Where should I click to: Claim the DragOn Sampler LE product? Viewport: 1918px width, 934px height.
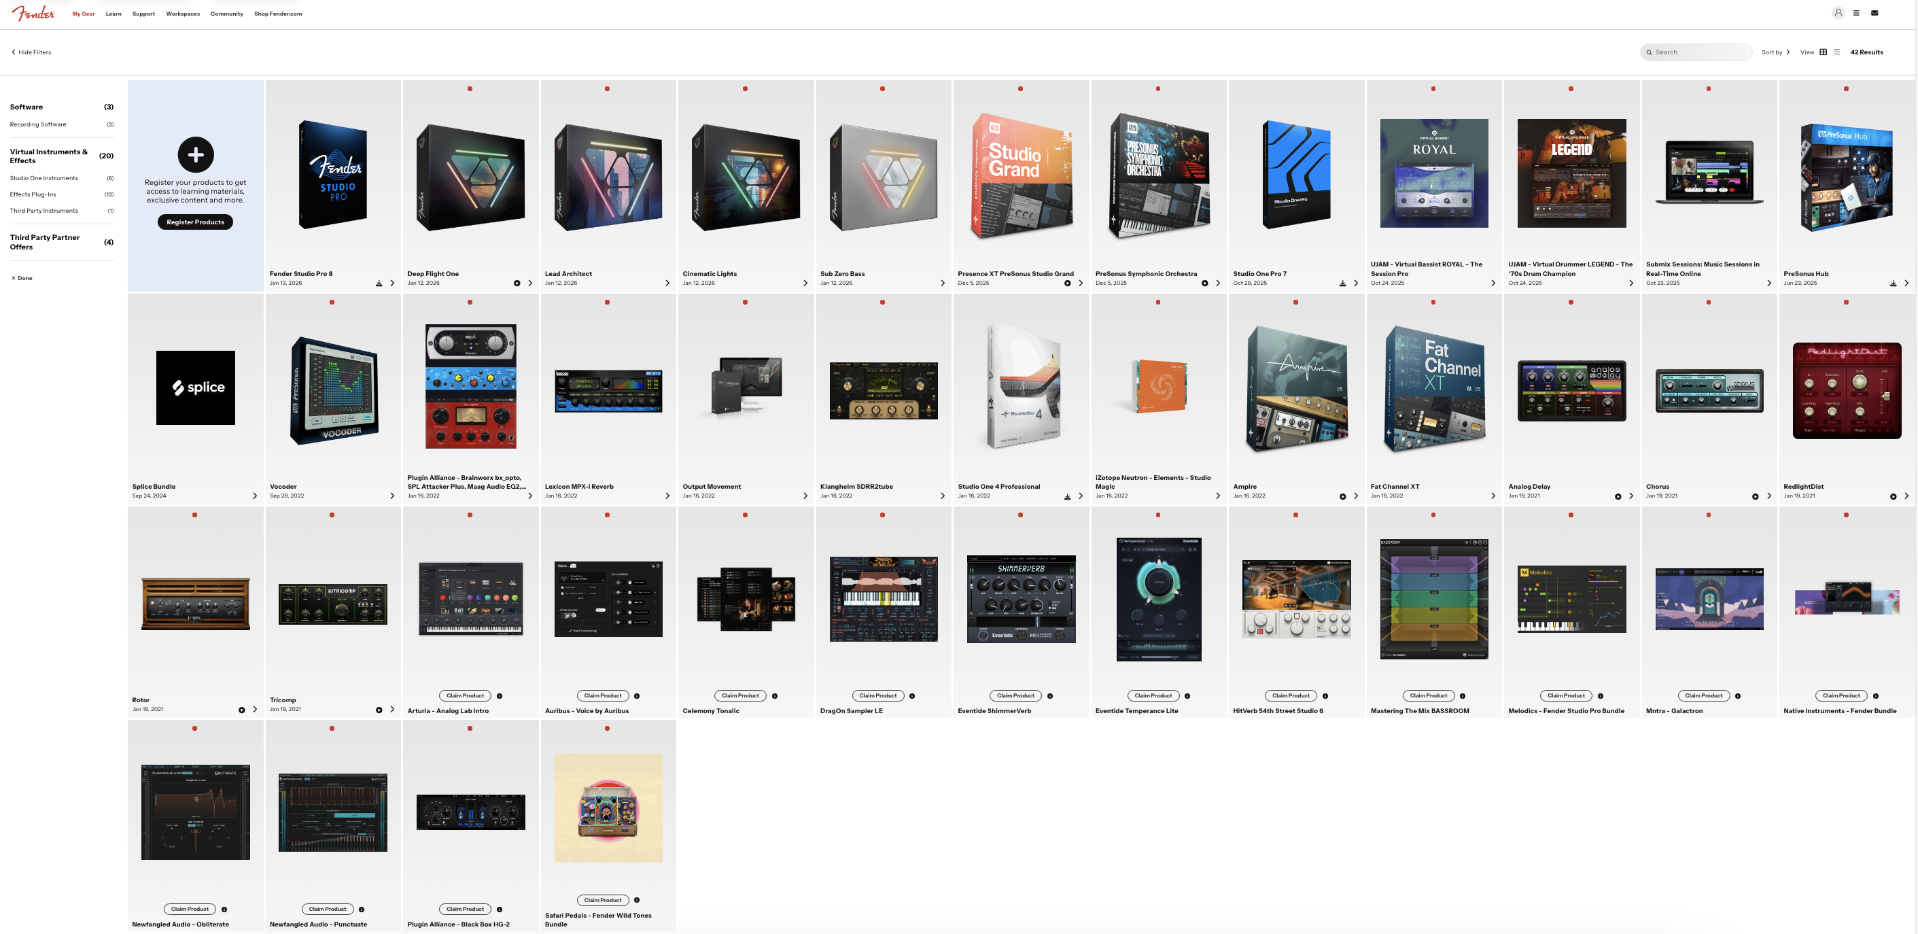click(x=878, y=695)
